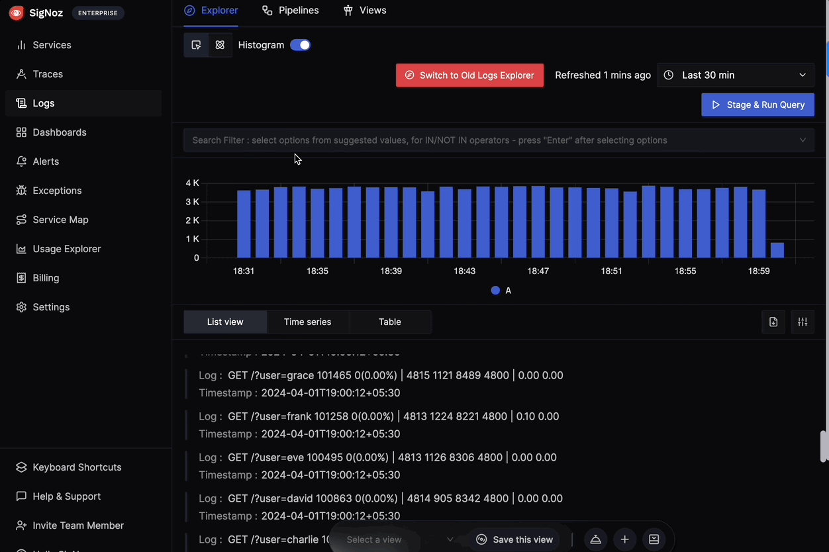Click the plus icon in bottom toolbar
The image size is (829, 552).
[624, 539]
